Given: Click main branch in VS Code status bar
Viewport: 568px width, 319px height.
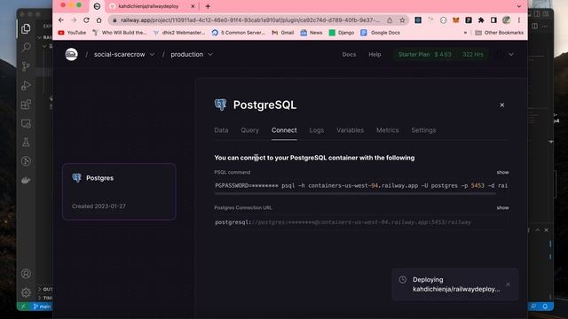Looking at the screenshot, I should pos(43,307).
